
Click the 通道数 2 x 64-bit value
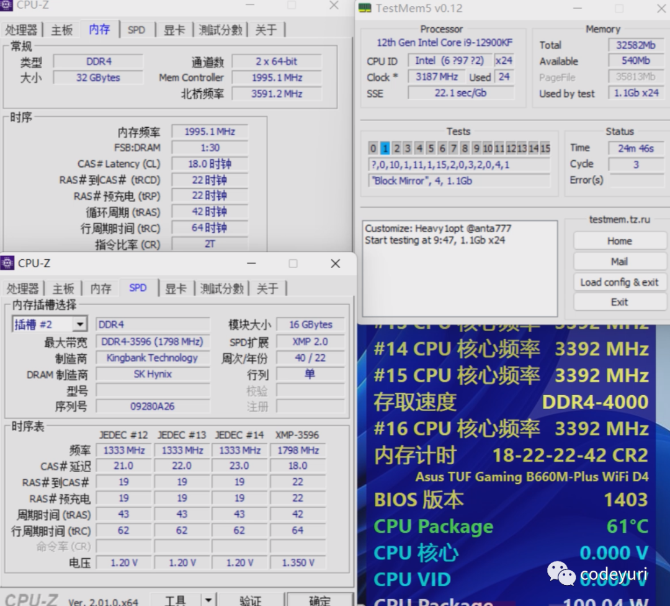point(277,61)
